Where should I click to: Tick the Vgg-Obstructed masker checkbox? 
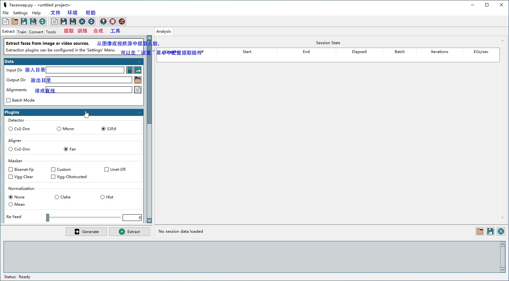coord(53,177)
